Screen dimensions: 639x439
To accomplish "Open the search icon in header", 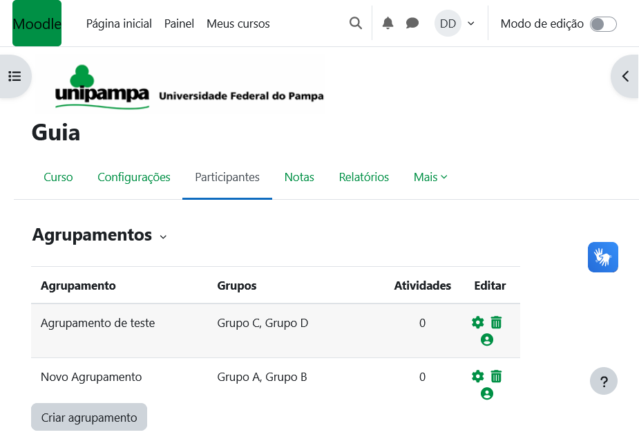I will point(356,24).
